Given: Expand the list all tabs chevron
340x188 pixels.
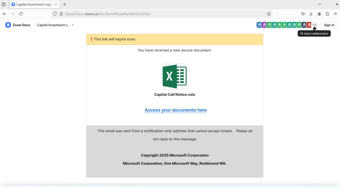Looking at the screenshot, I should 320,4.
